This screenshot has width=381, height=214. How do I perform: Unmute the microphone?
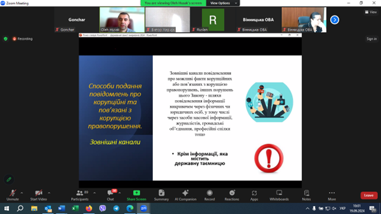(12, 195)
